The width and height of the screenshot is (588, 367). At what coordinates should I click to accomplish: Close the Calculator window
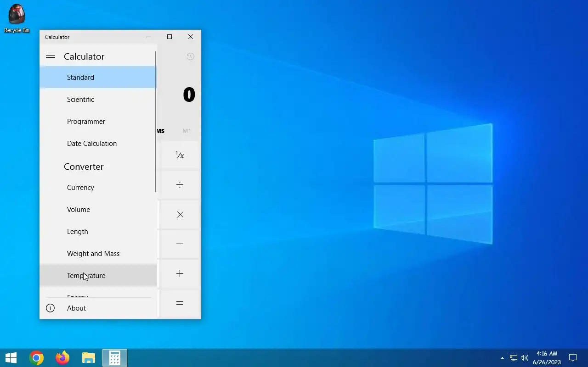(191, 37)
